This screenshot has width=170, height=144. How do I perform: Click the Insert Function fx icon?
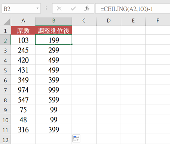pos(87,9)
